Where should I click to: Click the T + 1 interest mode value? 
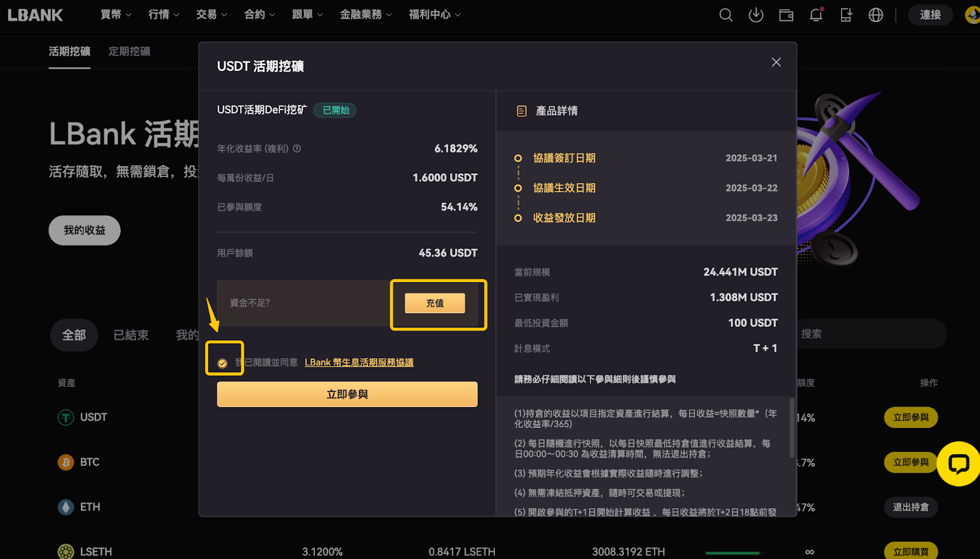(x=765, y=348)
